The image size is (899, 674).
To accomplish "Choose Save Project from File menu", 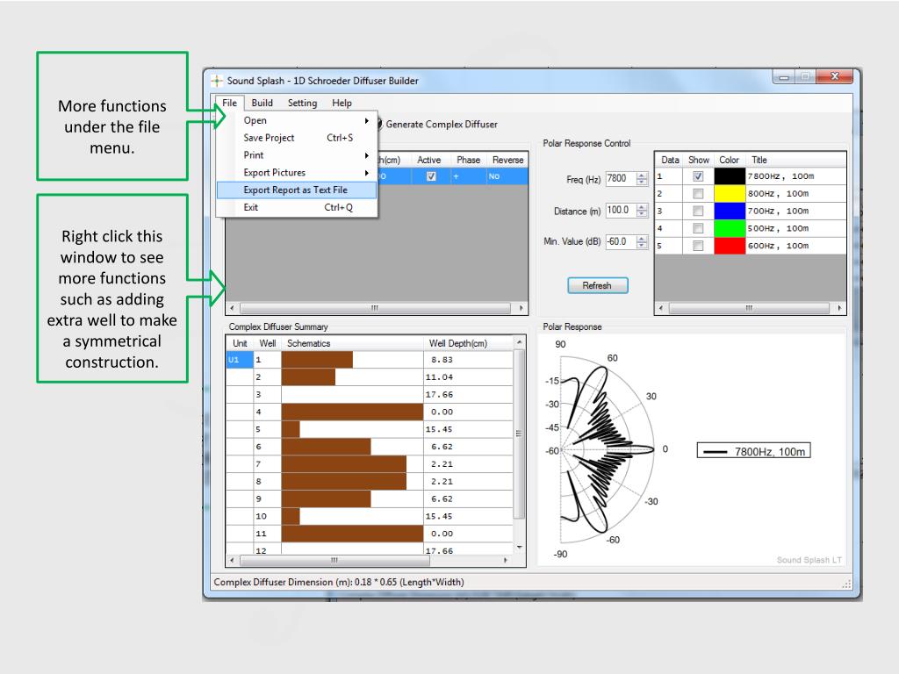I will [297, 138].
